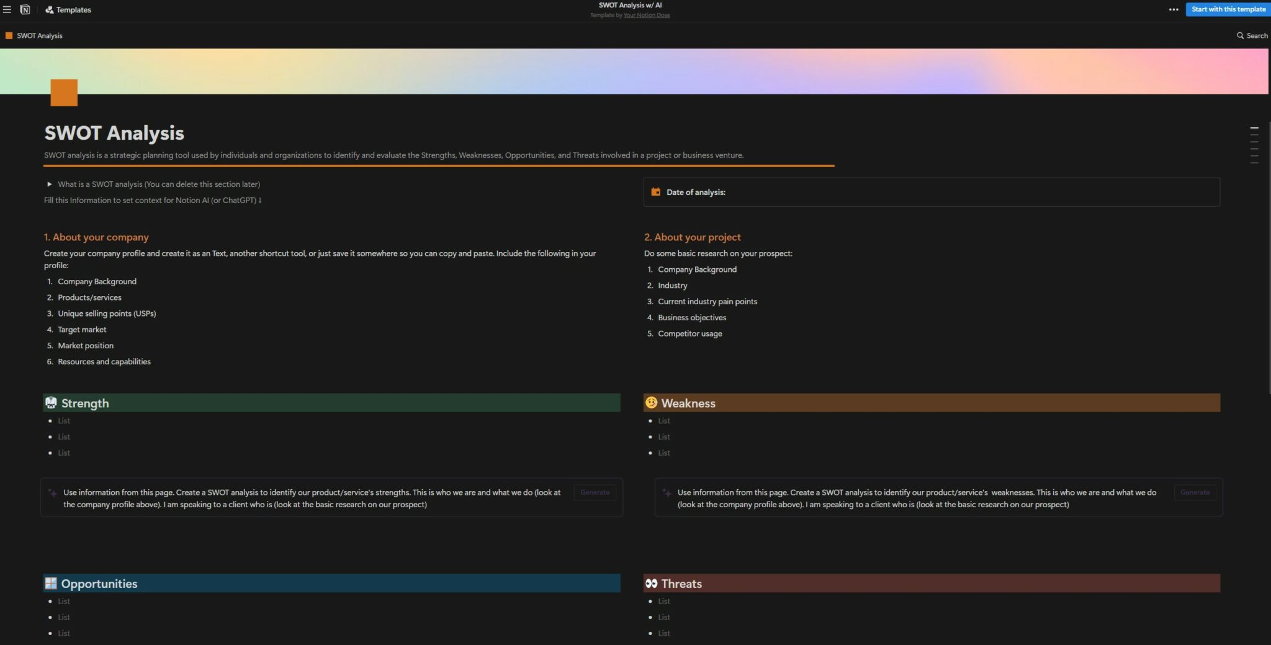Click the Strength heading emoji icon
This screenshot has width=1271, height=645.
point(51,403)
